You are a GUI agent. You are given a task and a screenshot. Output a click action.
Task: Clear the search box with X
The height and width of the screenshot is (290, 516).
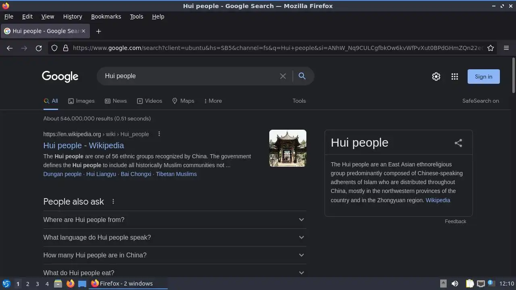[x=283, y=76]
